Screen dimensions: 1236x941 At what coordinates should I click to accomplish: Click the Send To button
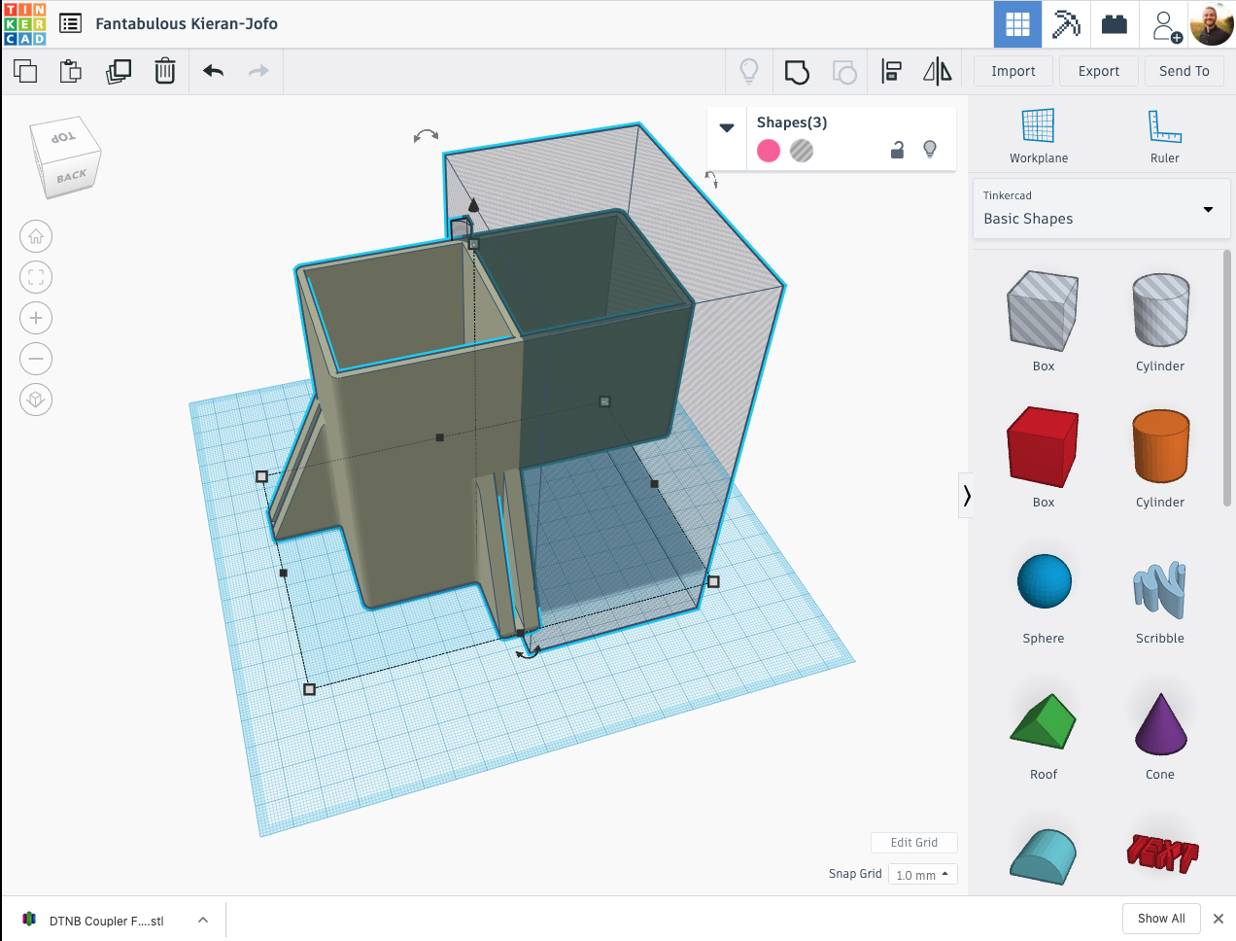[x=1184, y=71]
